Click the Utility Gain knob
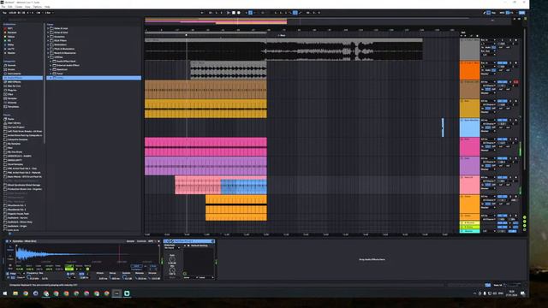Image resolution: width=548 pixels, height=308 pixels. pos(172,259)
